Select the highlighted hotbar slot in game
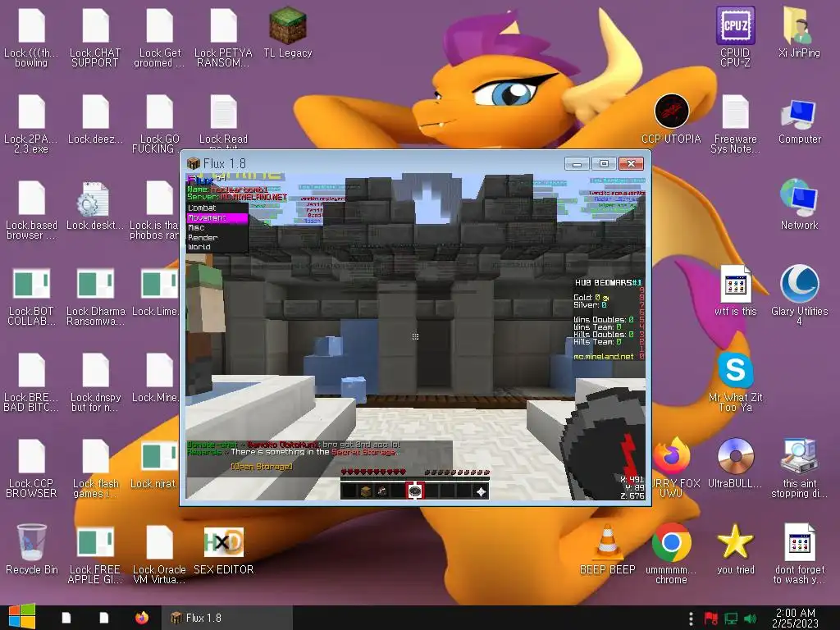 pos(414,491)
